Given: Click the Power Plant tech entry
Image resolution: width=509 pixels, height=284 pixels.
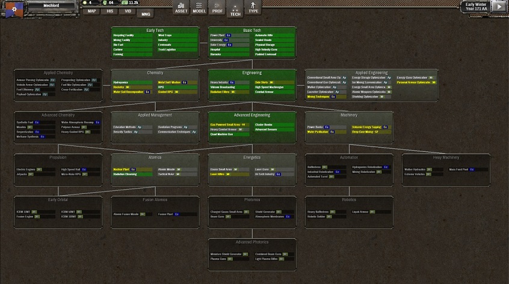Looking at the screenshot, I should click(x=229, y=35).
